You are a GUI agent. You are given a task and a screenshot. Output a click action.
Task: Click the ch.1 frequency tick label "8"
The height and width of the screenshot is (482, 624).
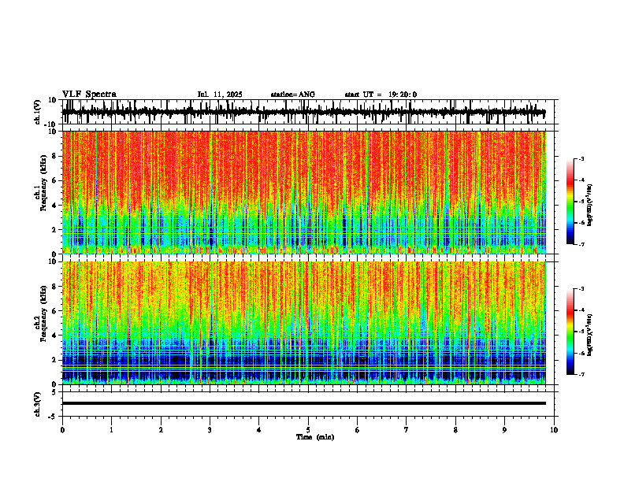pos(55,156)
